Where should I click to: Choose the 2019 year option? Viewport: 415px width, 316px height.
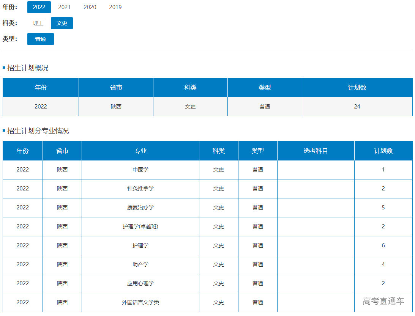click(x=115, y=7)
